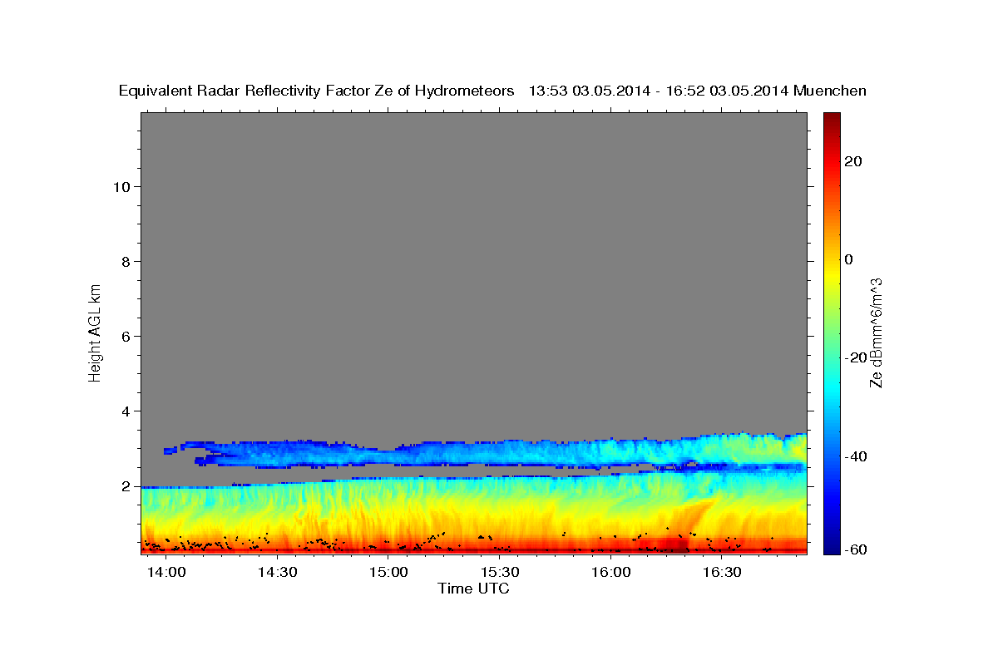Click the height tick label '10'
This screenshot has height=665, width=998.
[x=121, y=186]
